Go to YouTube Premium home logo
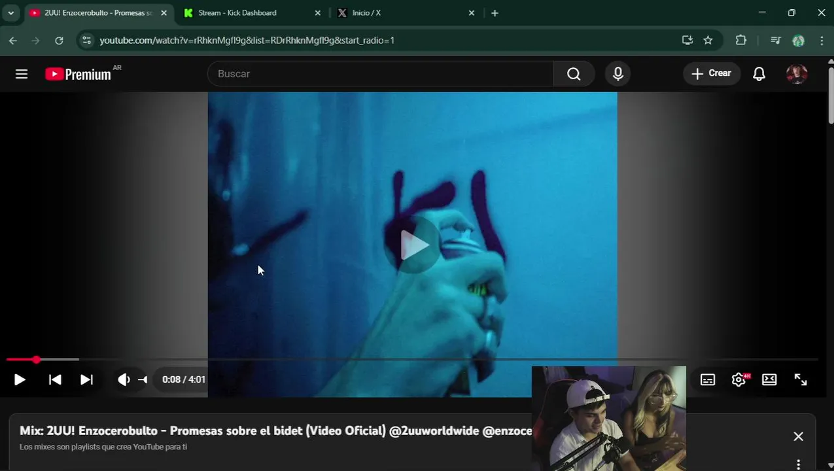 78,74
